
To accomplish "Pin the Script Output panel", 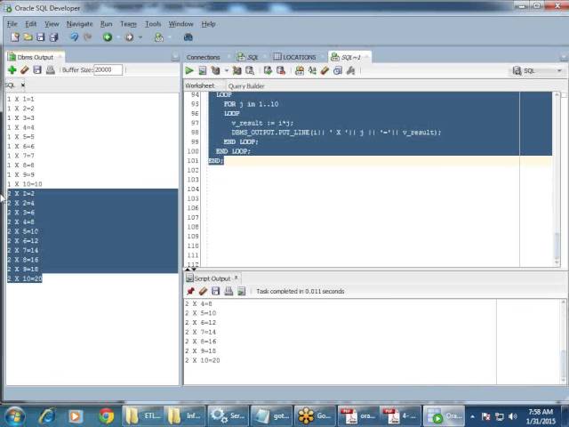I will (190, 291).
